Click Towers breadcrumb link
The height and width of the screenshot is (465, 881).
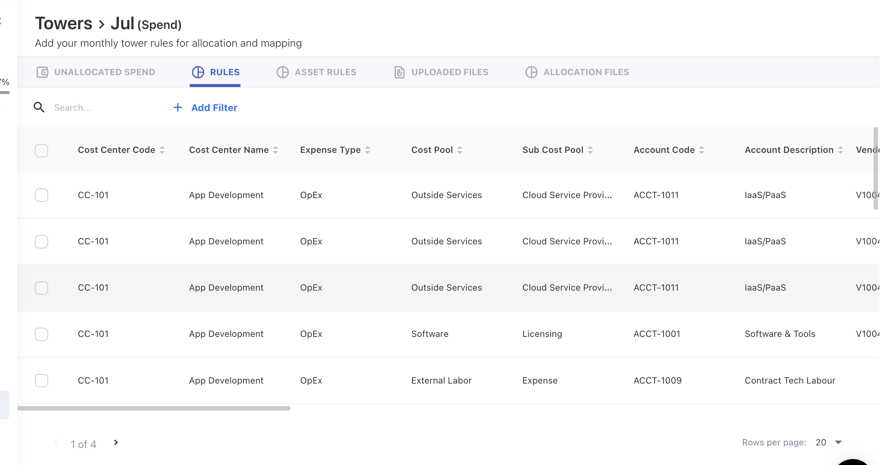[x=64, y=23]
